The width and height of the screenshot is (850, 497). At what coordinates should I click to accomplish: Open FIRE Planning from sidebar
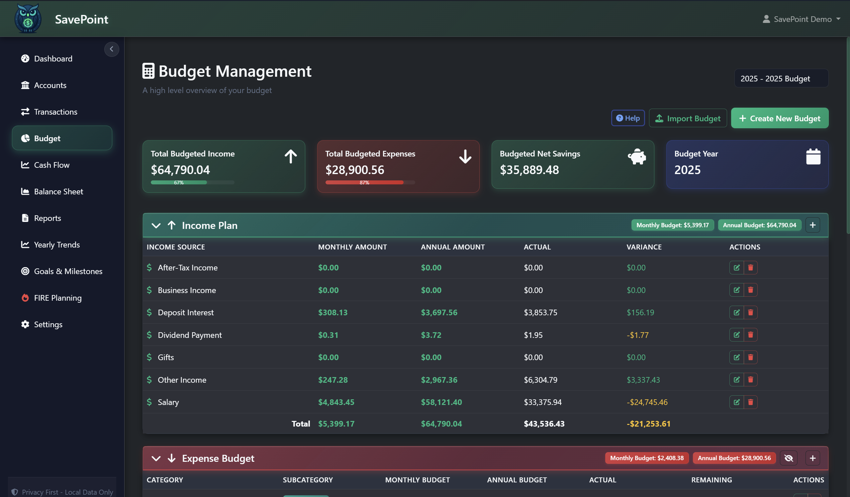point(58,298)
